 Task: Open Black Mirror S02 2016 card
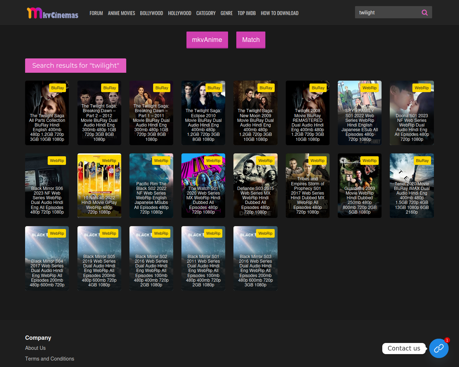point(151,258)
